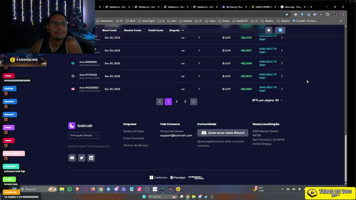The height and width of the screenshot is (200, 356).
Task: Open the Investimento bookmarks folder
Action: (105, 21)
